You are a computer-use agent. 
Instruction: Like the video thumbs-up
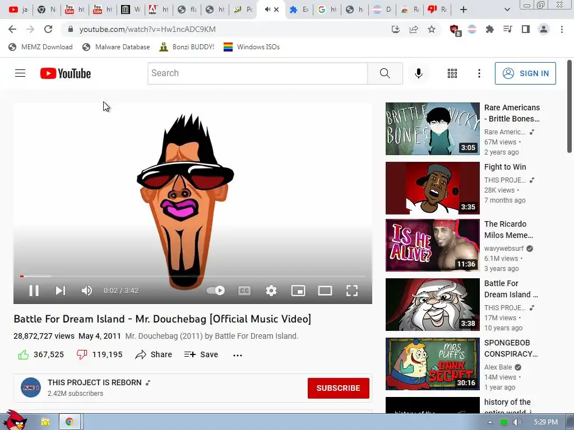point(24,354)
